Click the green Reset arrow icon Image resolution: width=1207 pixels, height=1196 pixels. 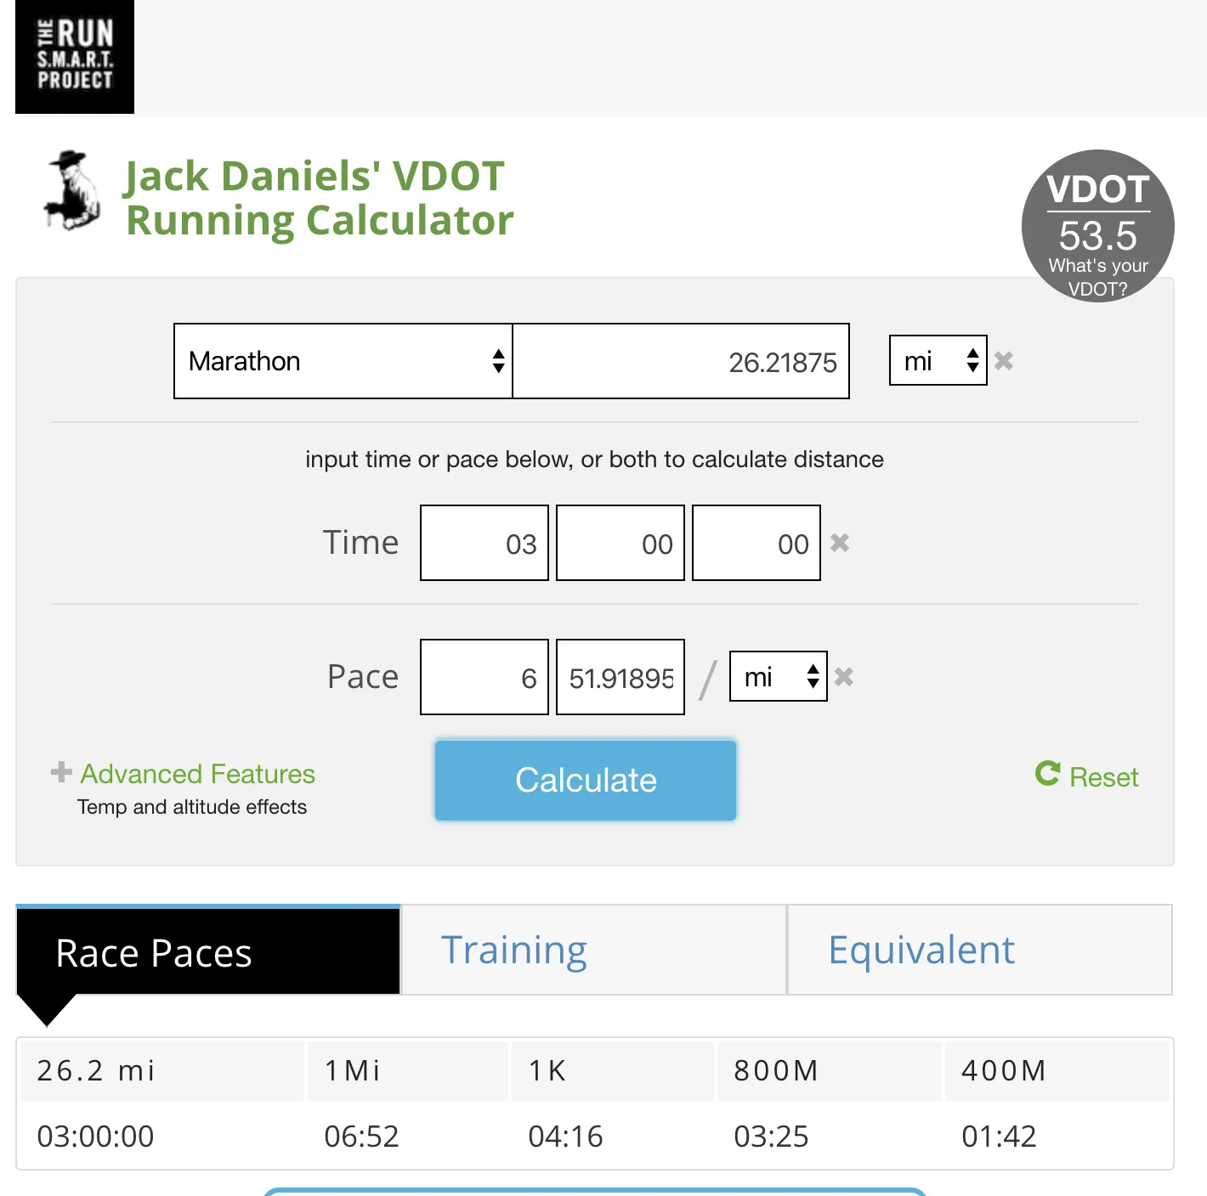click(1047, 773)
